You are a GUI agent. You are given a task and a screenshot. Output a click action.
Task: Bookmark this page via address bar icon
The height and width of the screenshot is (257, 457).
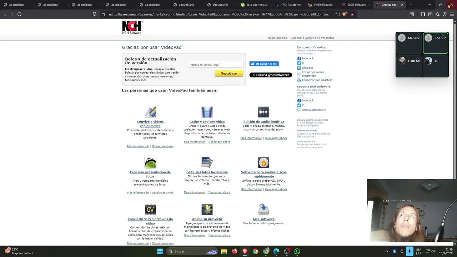pos(94,14)
